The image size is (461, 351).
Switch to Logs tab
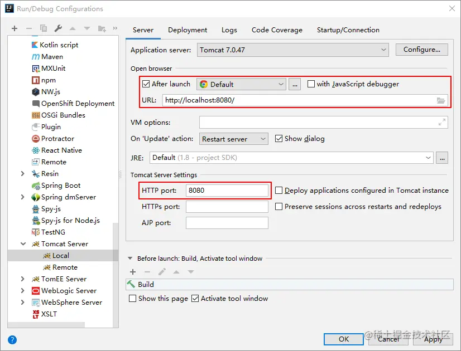click(x=229, y=30)
